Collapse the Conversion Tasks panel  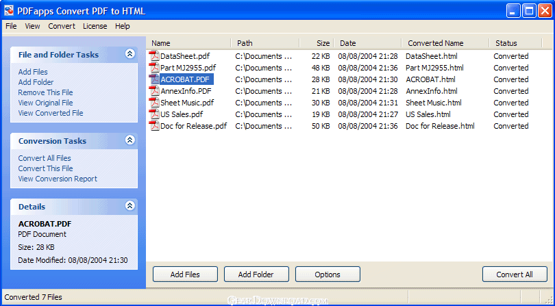coord(130,140)
